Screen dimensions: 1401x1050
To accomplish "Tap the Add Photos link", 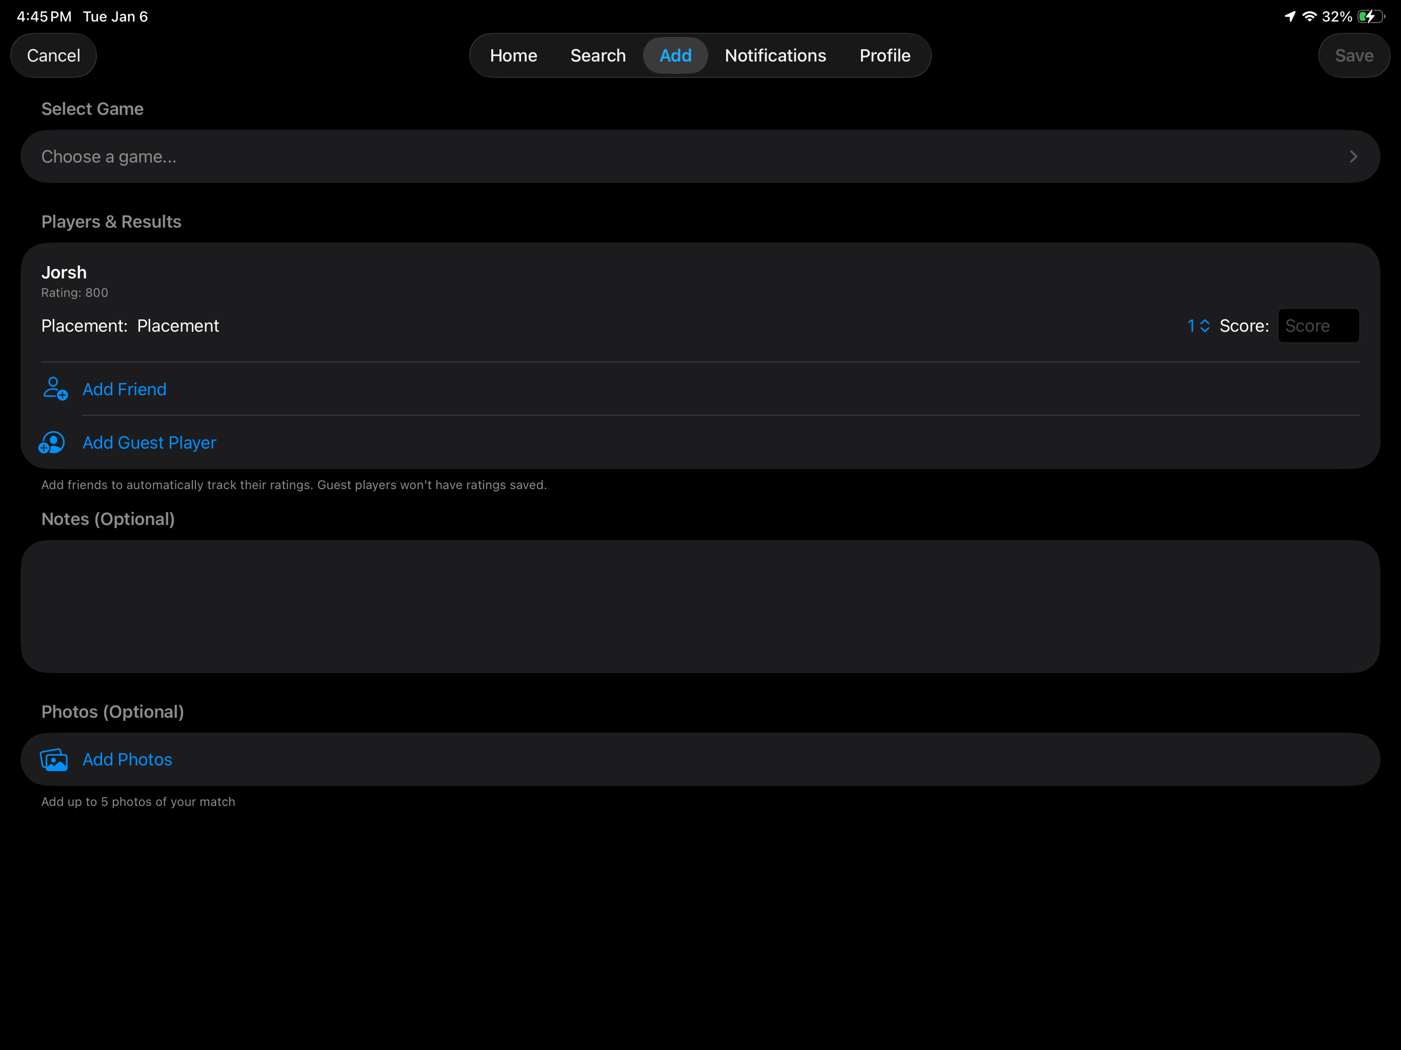I will click(x=127, y=759).
